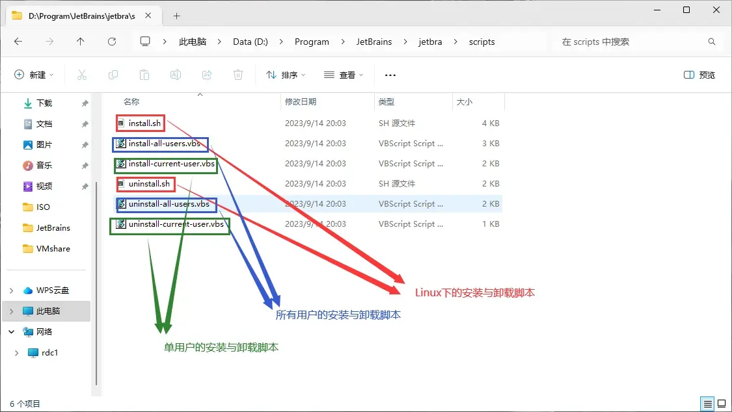Expand breadcrumb chevron after JetBrains

coord(405,42)
